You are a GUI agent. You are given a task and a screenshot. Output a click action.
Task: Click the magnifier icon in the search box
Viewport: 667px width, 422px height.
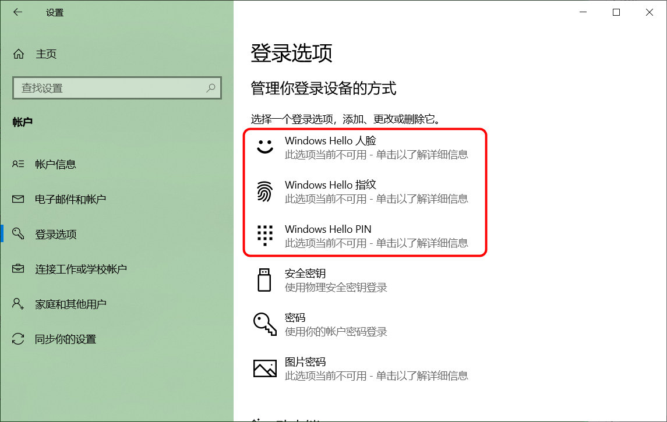point(211,87)
